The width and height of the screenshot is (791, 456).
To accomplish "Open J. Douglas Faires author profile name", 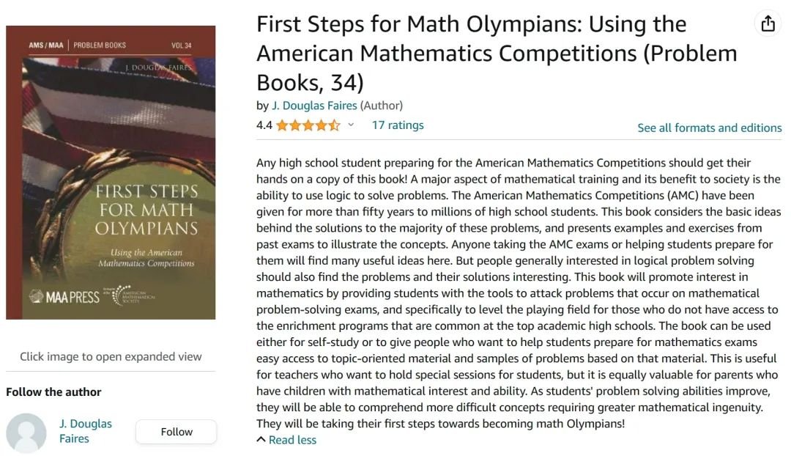I will [x=85, y=431].
